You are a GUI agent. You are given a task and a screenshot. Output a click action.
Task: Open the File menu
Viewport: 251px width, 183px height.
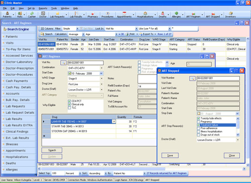[5, 9]
